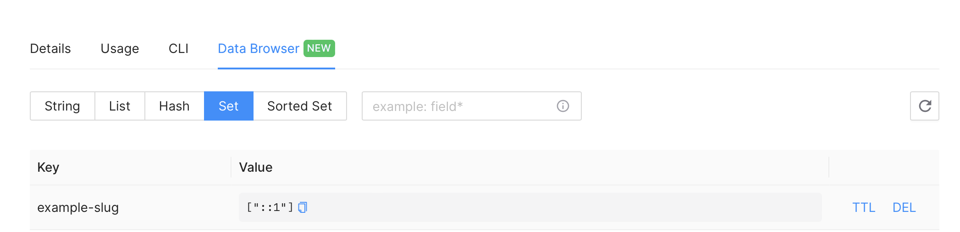960x232 pixels.
Task: Open the CLI tab
Action: point(178,48)
